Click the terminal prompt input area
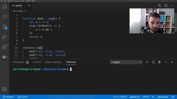This screenshot has height=99, width=177. (x=71, y=69)
